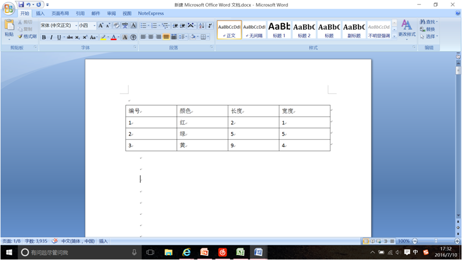This screenshot has height=260, width=462.
Task: Open the Excel icon in Windows taskbar
Action: (x=241, y=253)
